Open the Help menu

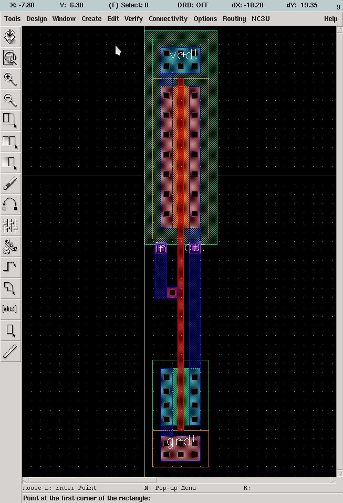330,18
